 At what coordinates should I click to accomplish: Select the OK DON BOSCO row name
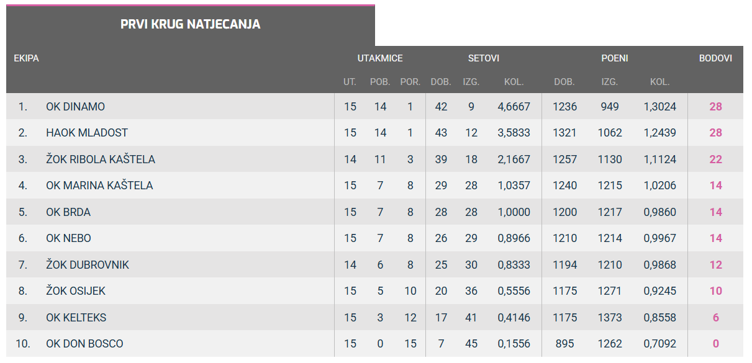point(84,344)
